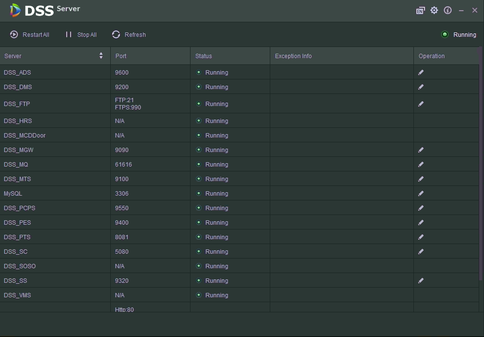Click the Port column header
This screenshot has width=484, height=337.
[121, 56]
